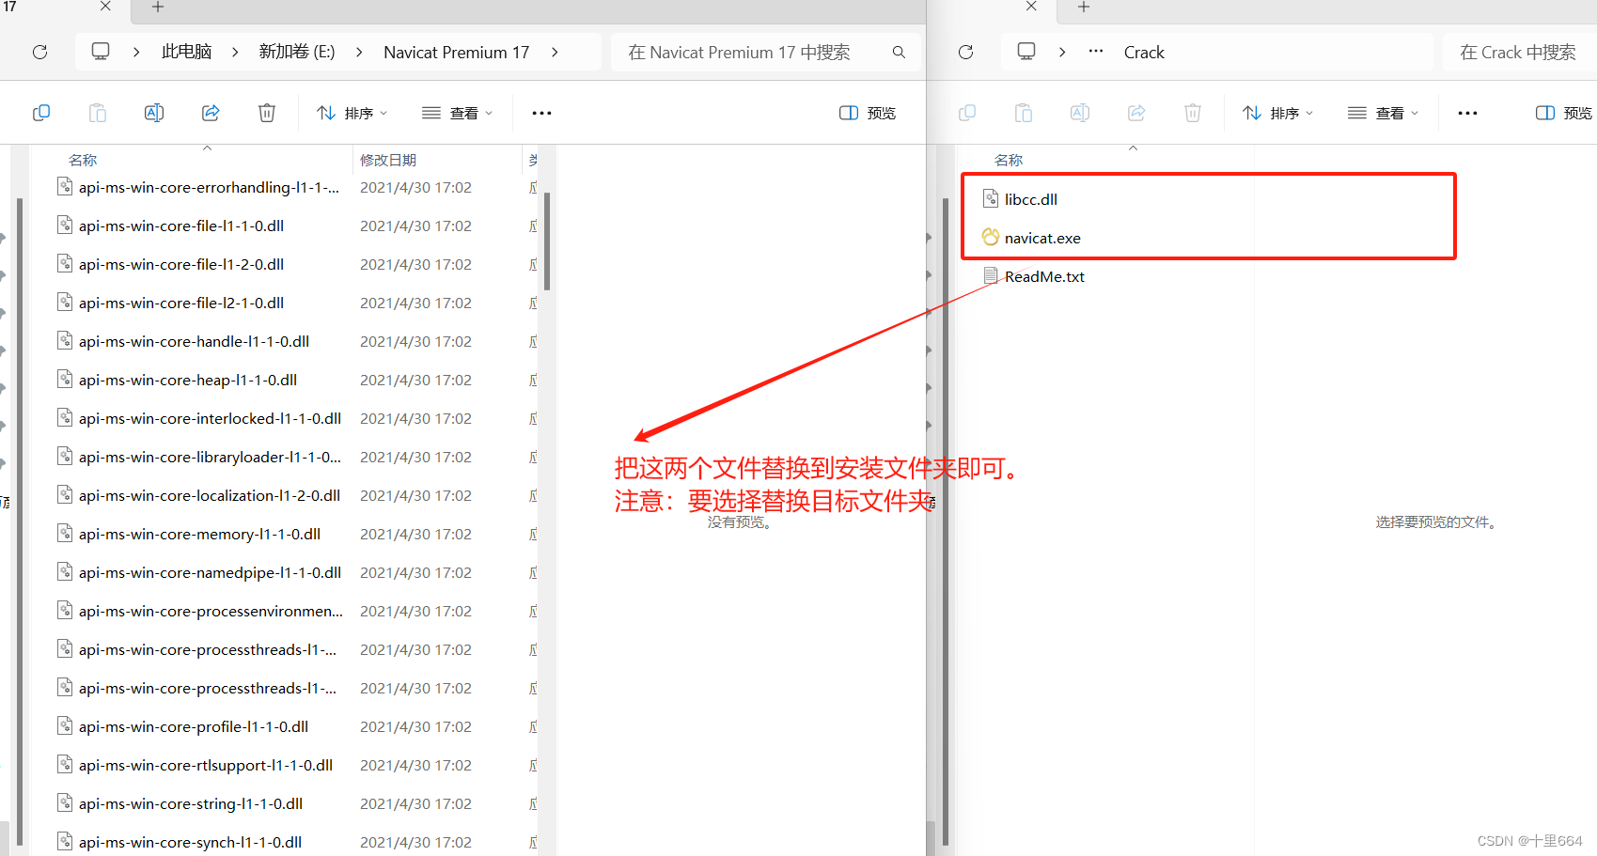This screenshot has height=856, width=1597.
Task: Close the current tab in left Explorer window
Action: pyautogui.click(x=105, y=6)
